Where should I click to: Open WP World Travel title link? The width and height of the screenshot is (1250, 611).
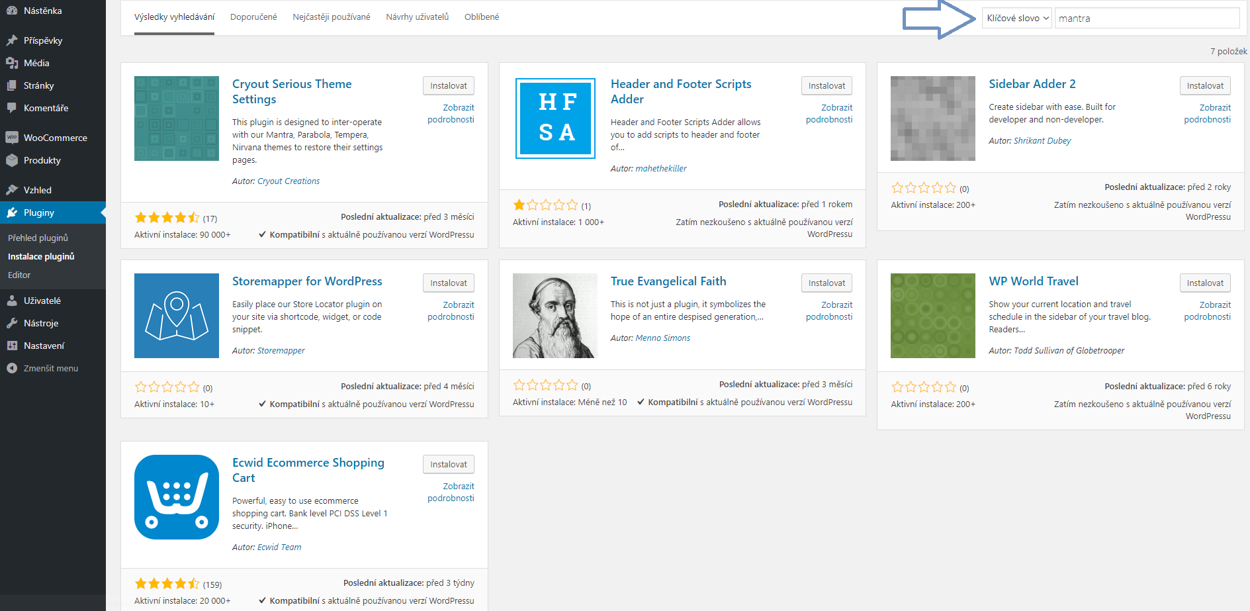pyautogui.click(x=1034, y=281)
